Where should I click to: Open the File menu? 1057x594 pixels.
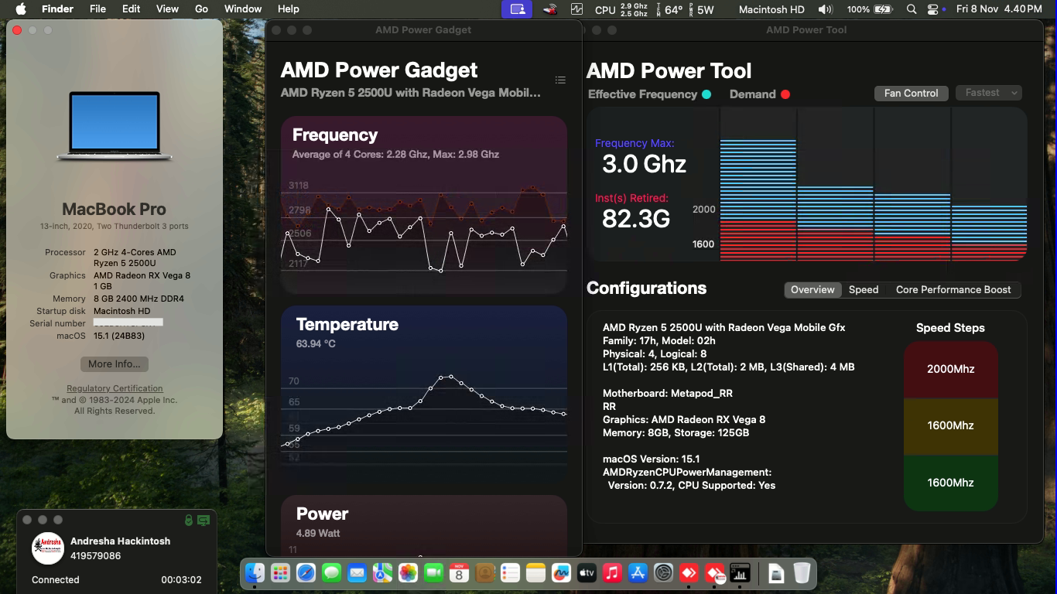[x=97, y=9]
